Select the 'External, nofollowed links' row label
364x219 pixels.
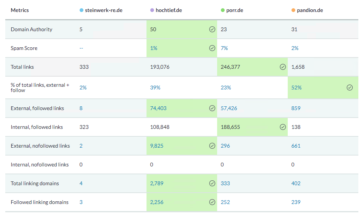(x=40, y=146)
